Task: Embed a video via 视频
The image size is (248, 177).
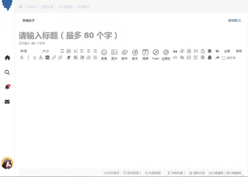Action: [x=145, y=54]
